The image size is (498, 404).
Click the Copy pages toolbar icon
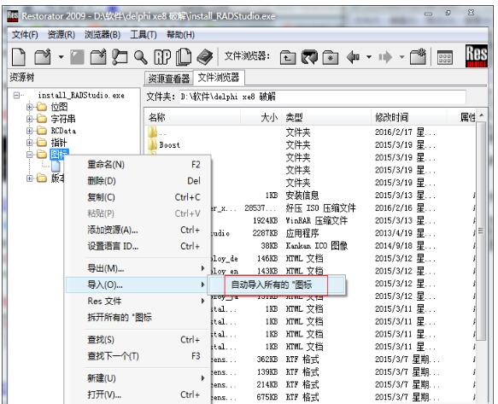pos(184,57)
